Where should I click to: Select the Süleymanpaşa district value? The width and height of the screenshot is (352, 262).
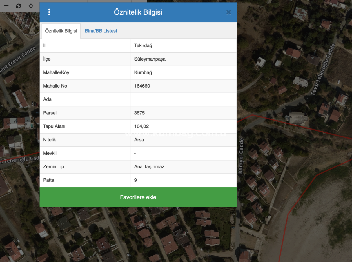click(x=150, y=59)
